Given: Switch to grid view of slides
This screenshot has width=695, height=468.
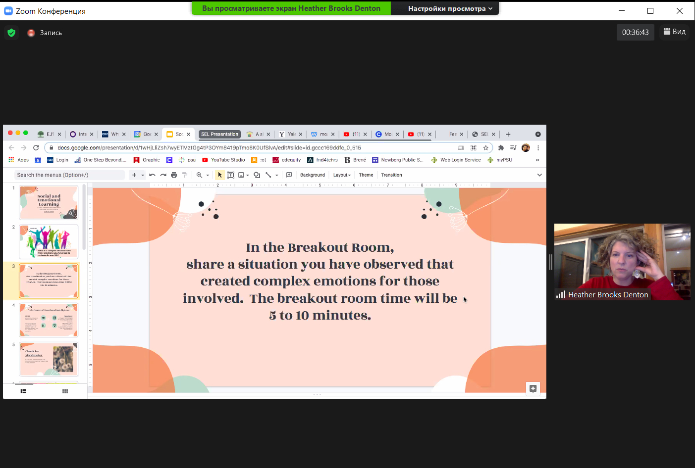Looking at the screenshot, I should pyautogui.click(x=65, y=391).
